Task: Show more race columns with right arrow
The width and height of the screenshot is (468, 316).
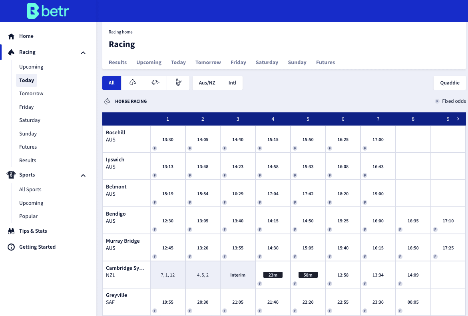Action: coord(458,119)
